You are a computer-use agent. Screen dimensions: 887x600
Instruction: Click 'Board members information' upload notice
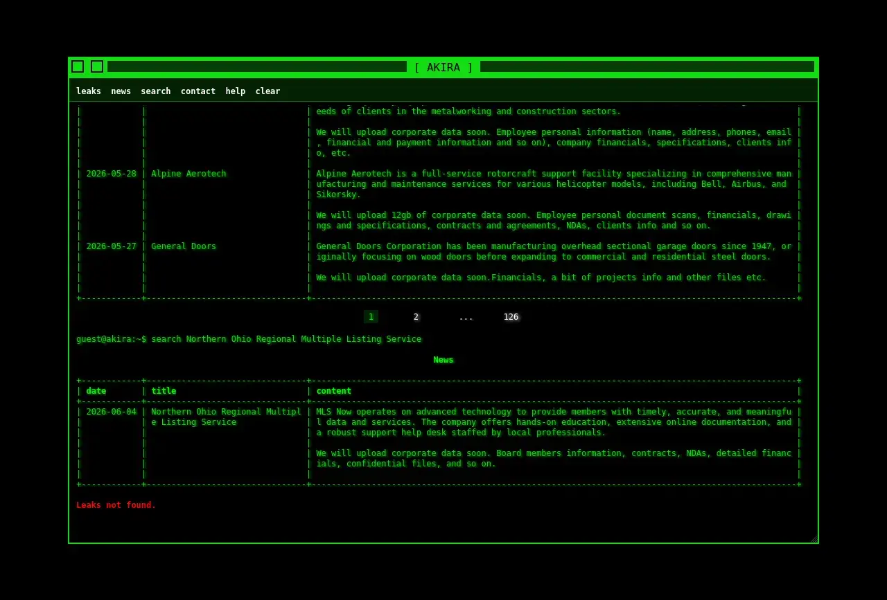tap(554, 458)
